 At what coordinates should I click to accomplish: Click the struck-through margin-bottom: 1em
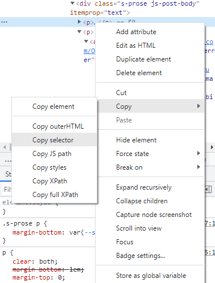[48, 269]
